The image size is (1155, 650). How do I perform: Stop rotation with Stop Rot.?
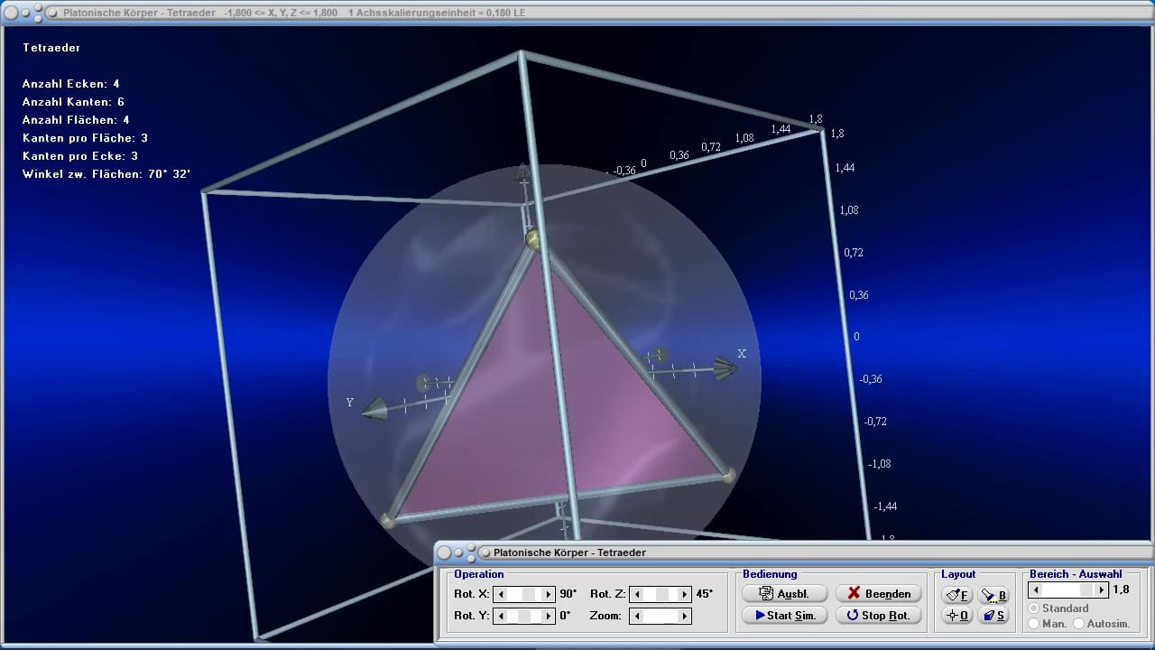tap(879, 616)
